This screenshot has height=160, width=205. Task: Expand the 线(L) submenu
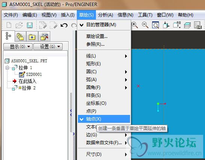point(104,56)
